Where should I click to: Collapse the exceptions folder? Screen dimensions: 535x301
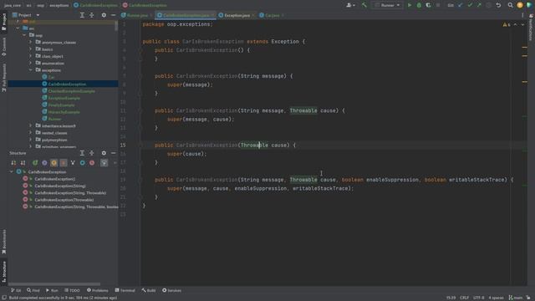point(30,70)
